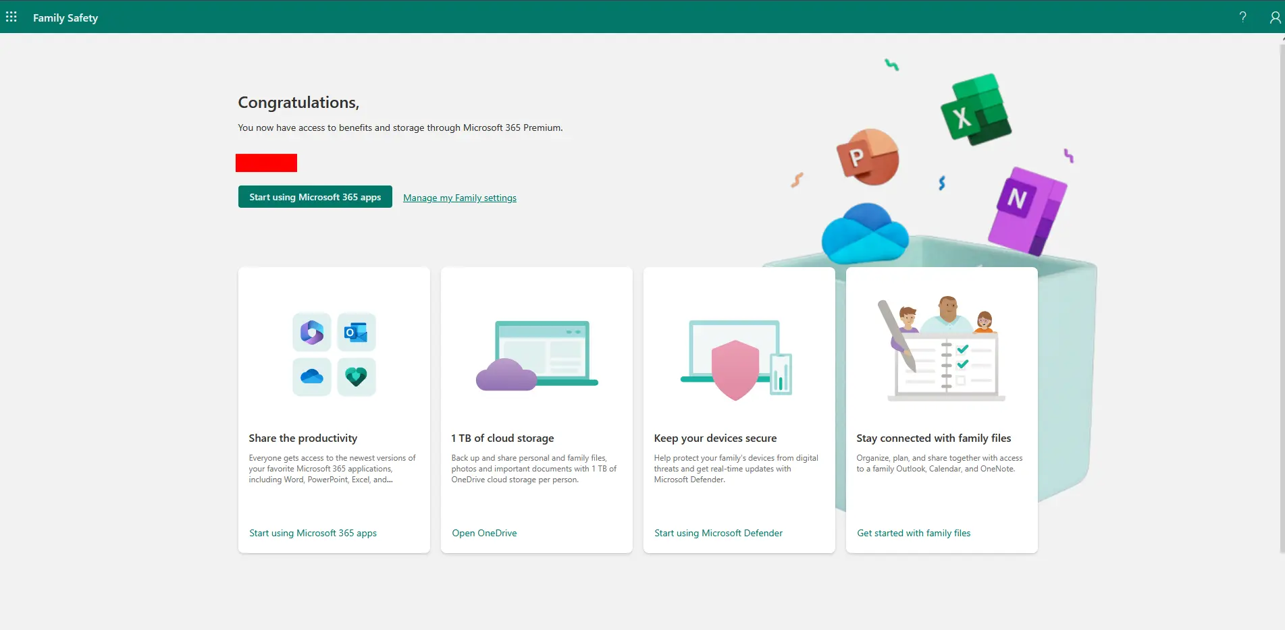Open the account profile icon
Viewport: 1285px width, 630px height.
point(1274,17)
